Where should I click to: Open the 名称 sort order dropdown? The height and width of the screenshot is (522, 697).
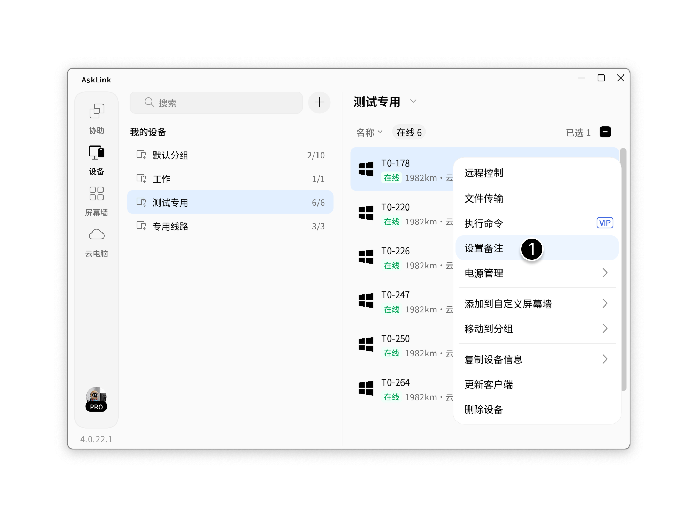[x=369, y=132]
